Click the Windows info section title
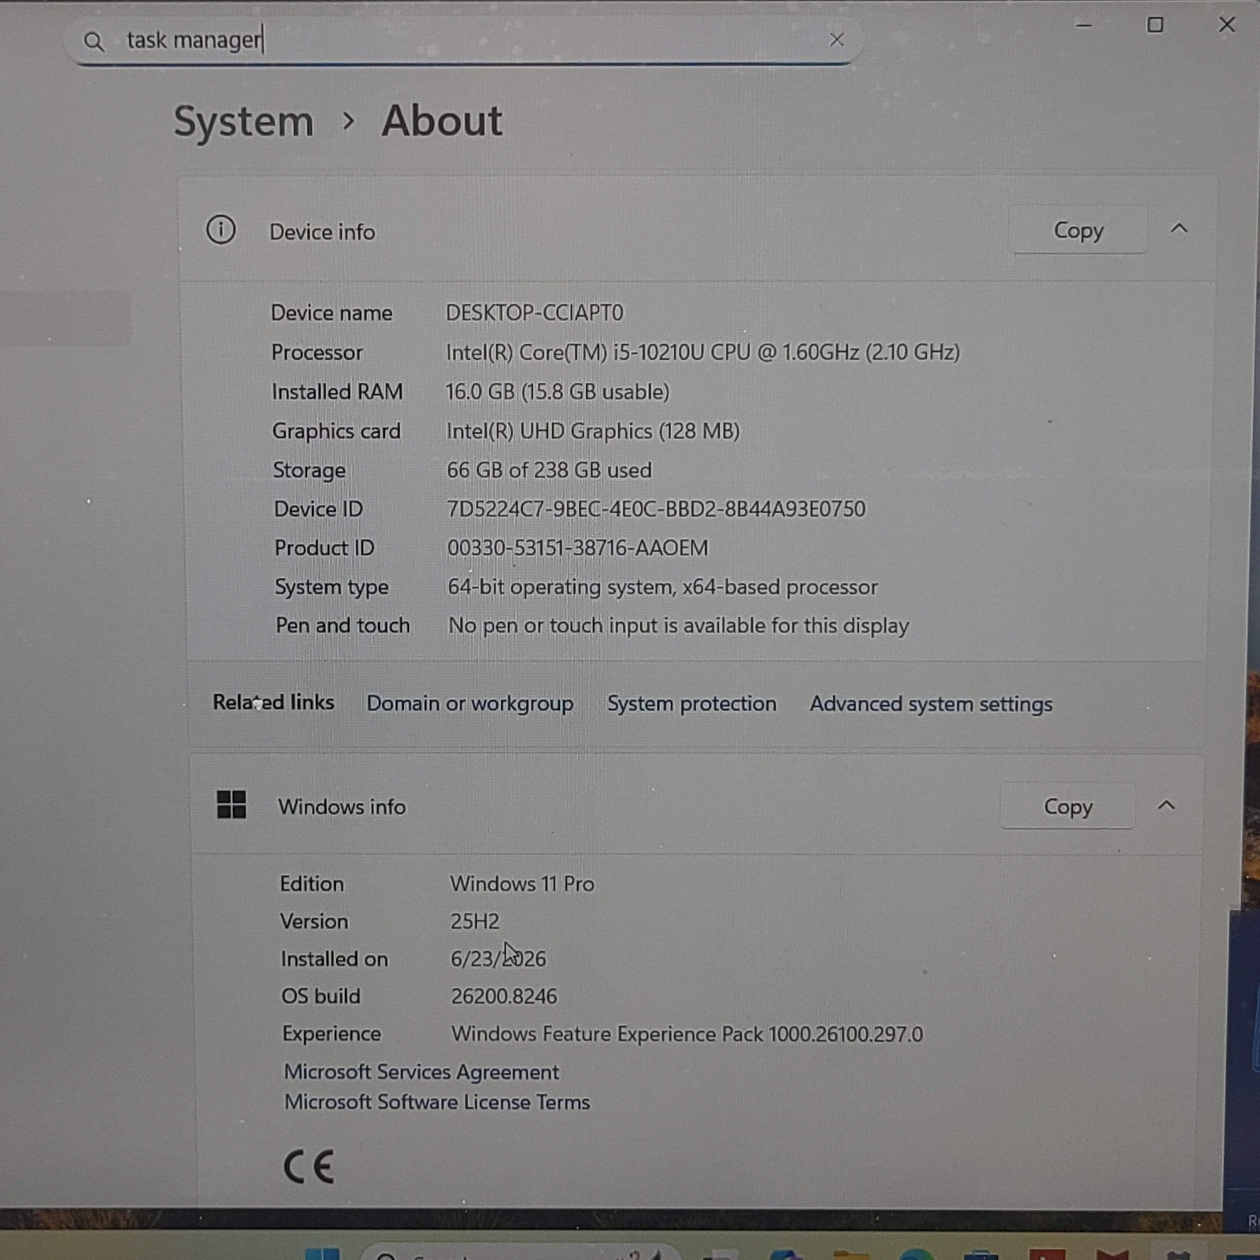The height and width of the screenshot is (1260, 1260). pyautogui.click(x=342, y=806)
